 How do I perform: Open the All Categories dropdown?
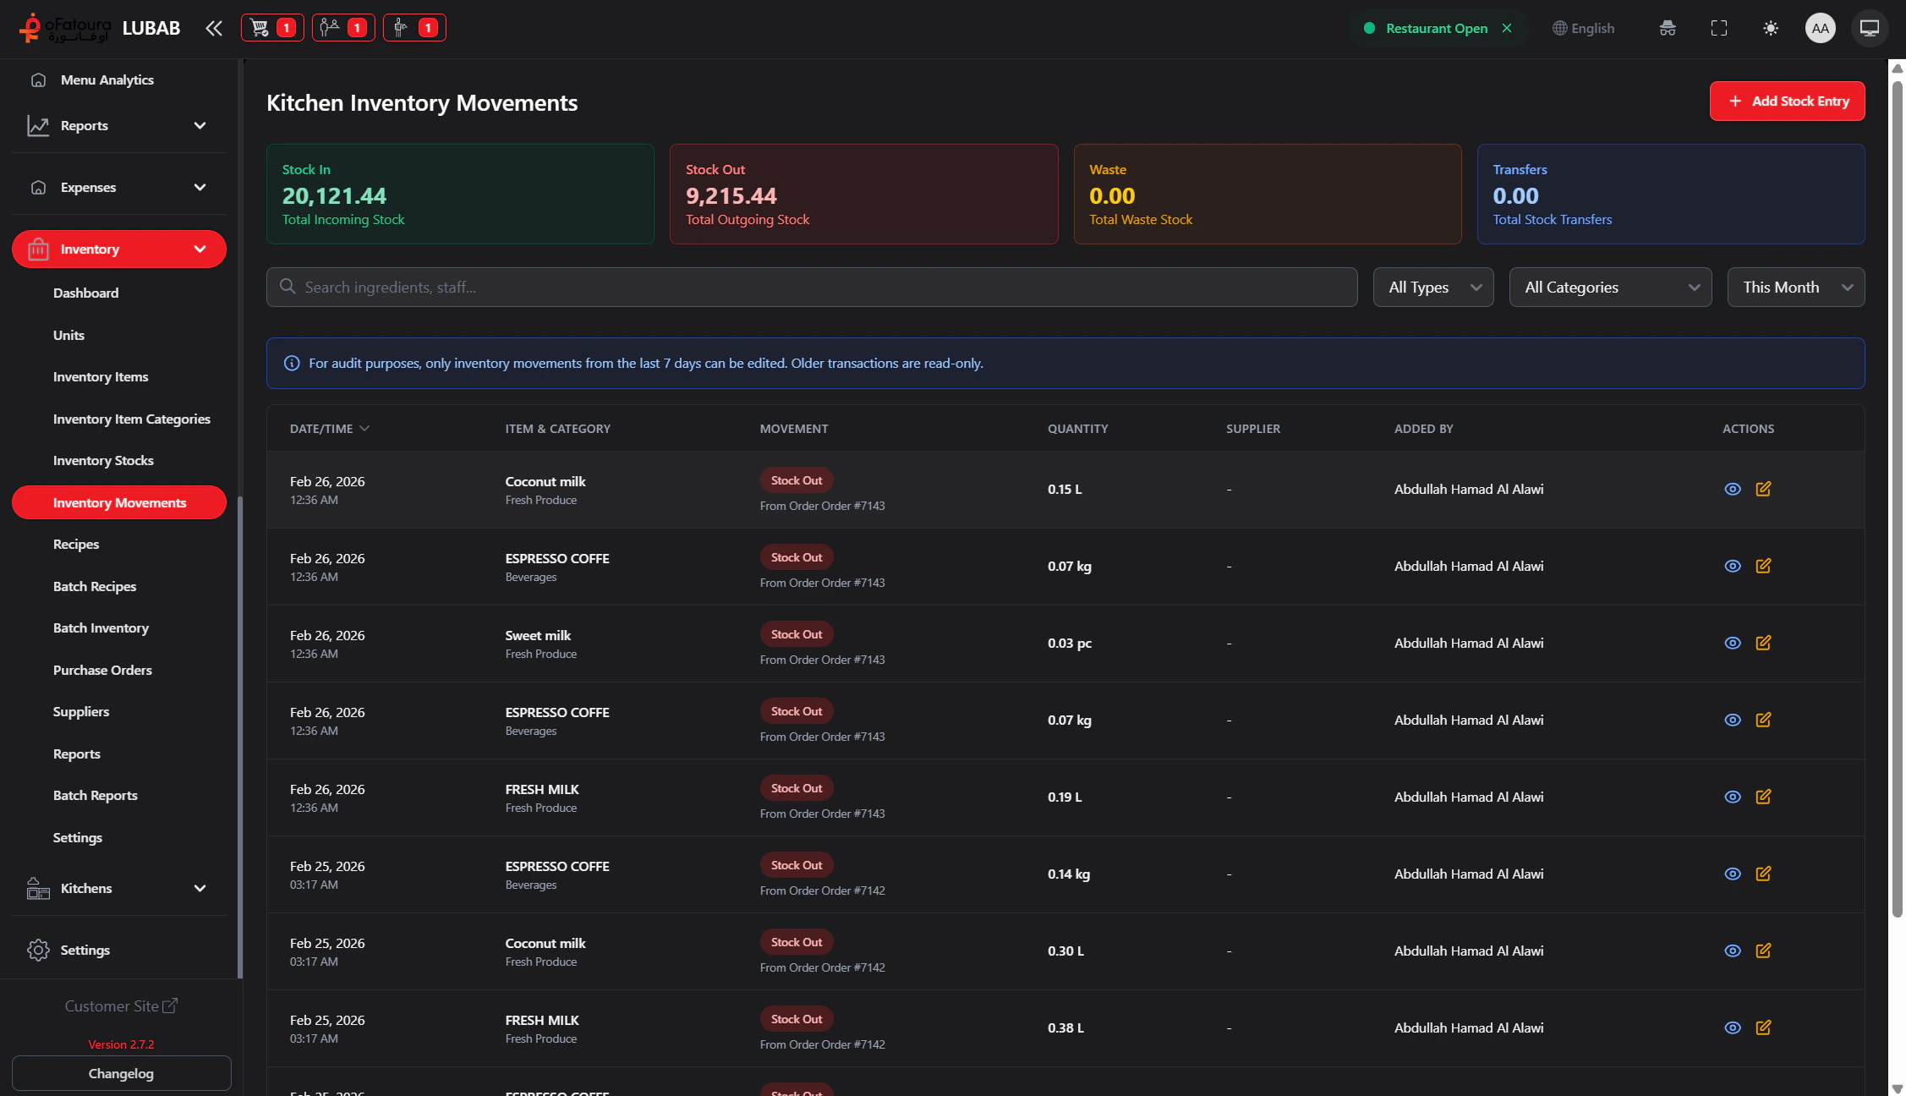[x=1610, y=287]
